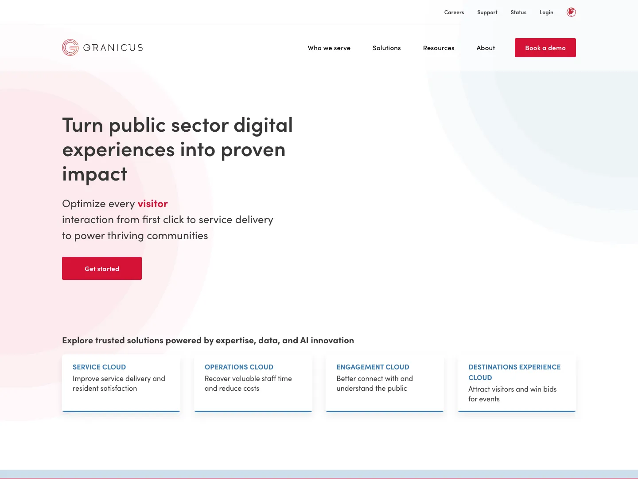Click "Improve service delivery and resident satisfaction" text
The image size is (638, 479).
(119, 383)
